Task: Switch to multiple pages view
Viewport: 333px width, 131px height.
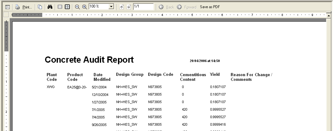Action: tap(67, 7)
